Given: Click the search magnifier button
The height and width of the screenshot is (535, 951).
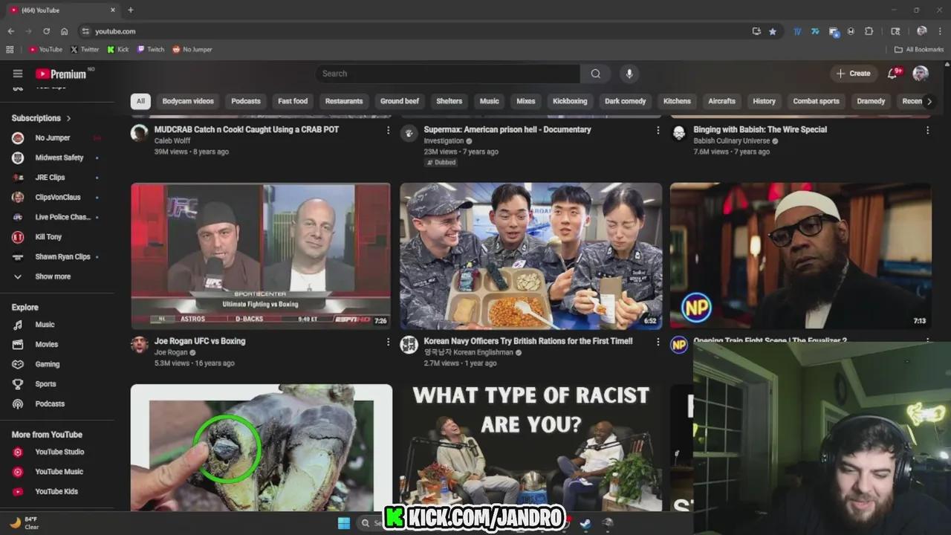Looking at the screenshot, I should point(595,74).
